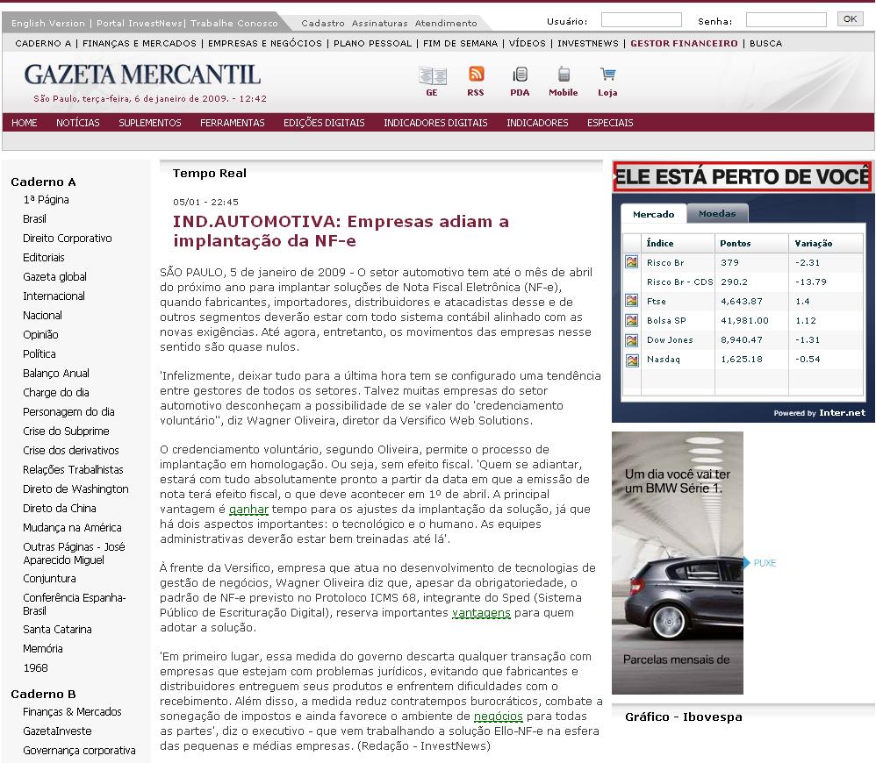This screenshot has width=876, height=763.
Task: Click chart icon next to Risco Br
Action: [631, 262]
